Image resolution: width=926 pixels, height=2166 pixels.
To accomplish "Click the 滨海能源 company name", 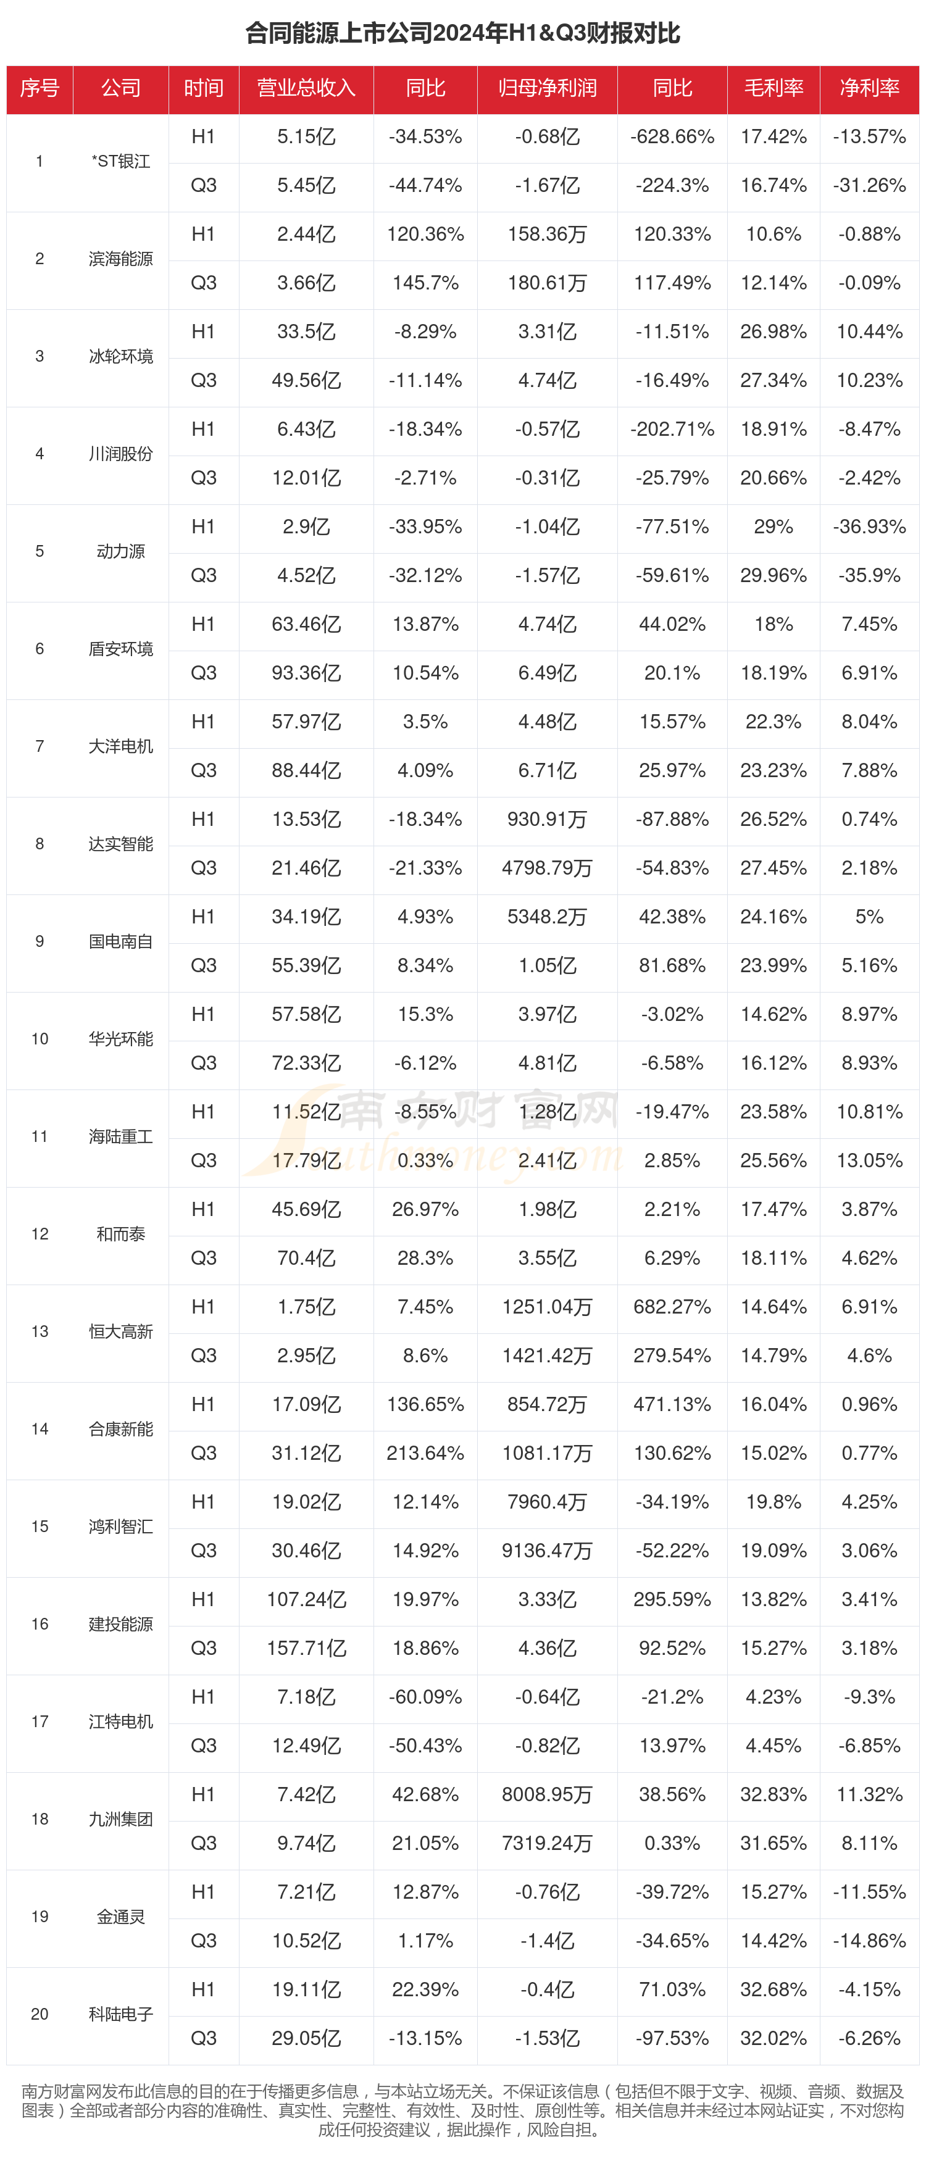I will pyautogui.click(x=120, y=259).
